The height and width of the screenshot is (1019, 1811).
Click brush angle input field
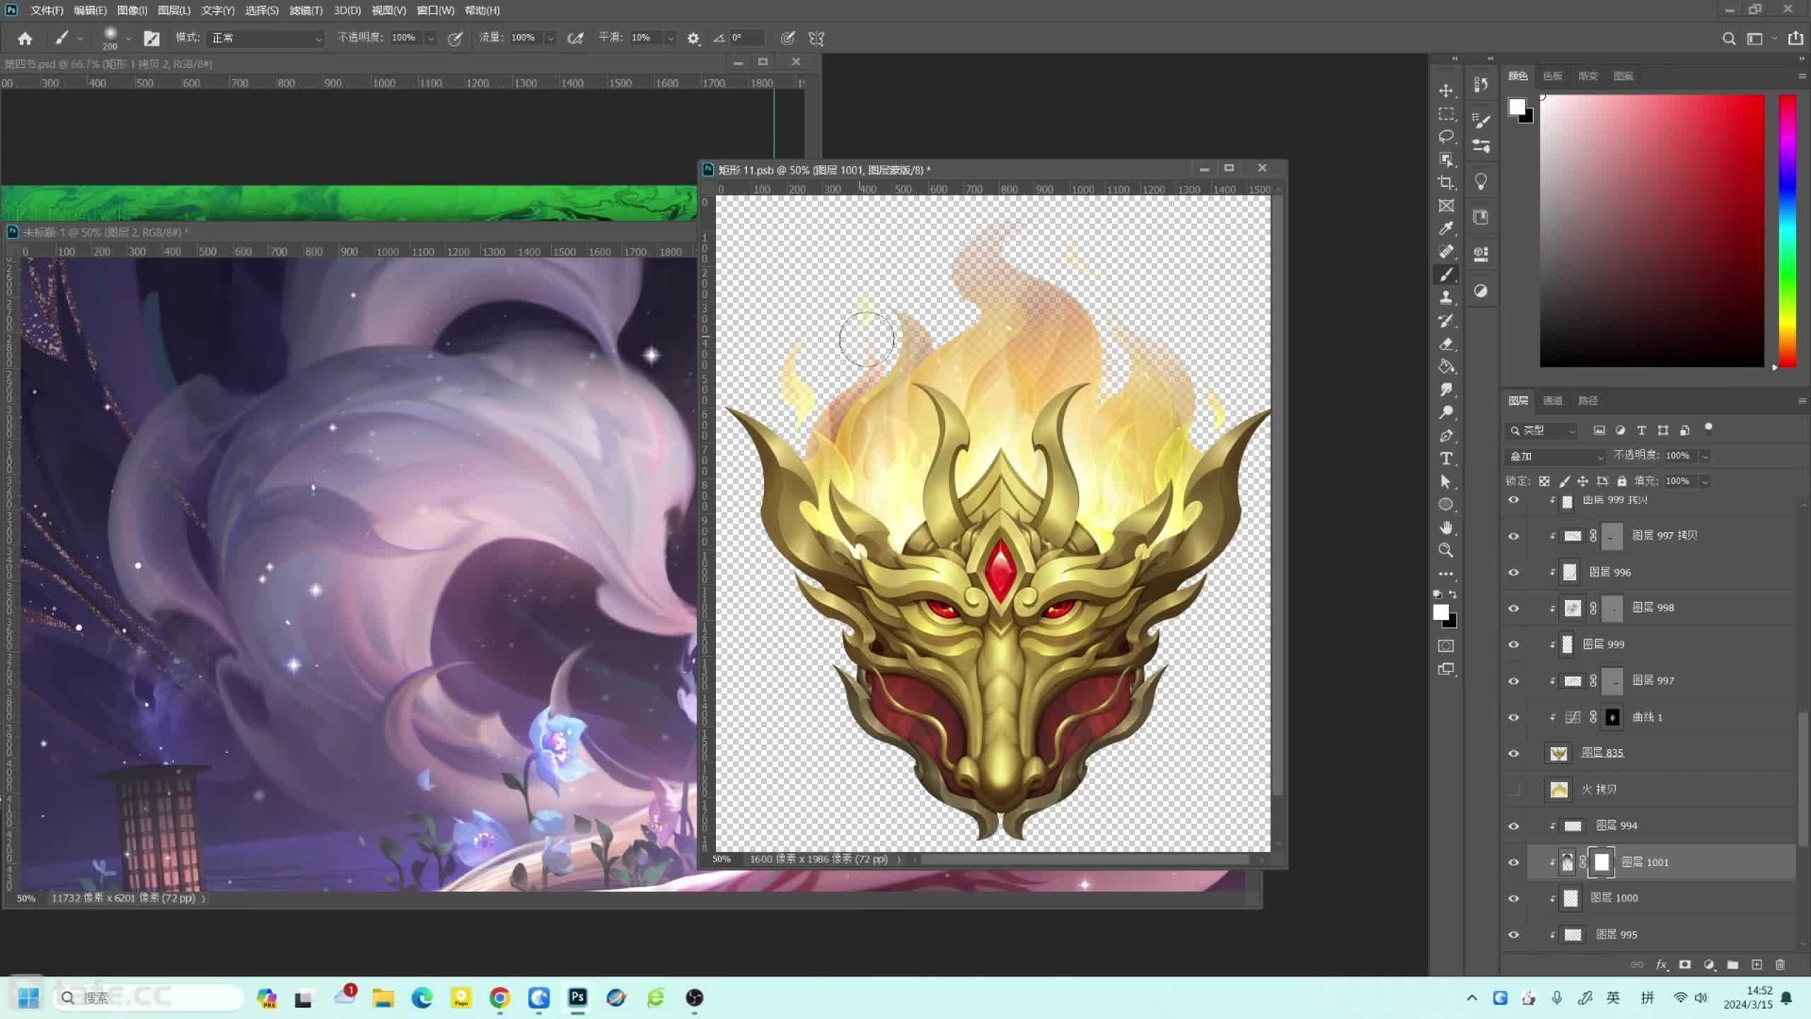pos(746,38)
